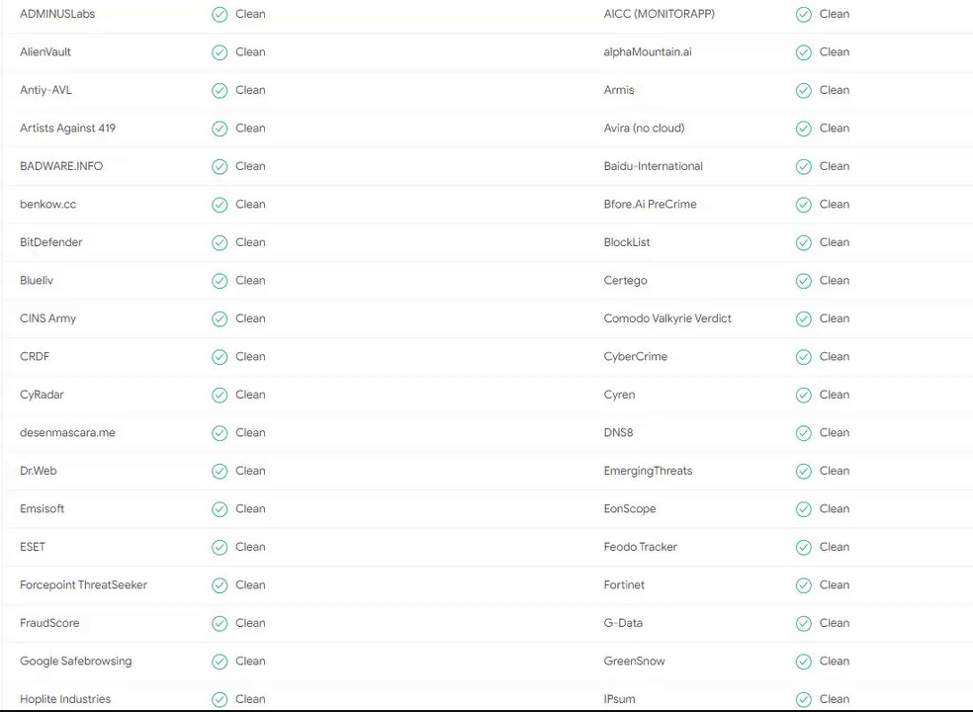Click the Google Safebrowsing checkmark icon

[x=220, y=662]
